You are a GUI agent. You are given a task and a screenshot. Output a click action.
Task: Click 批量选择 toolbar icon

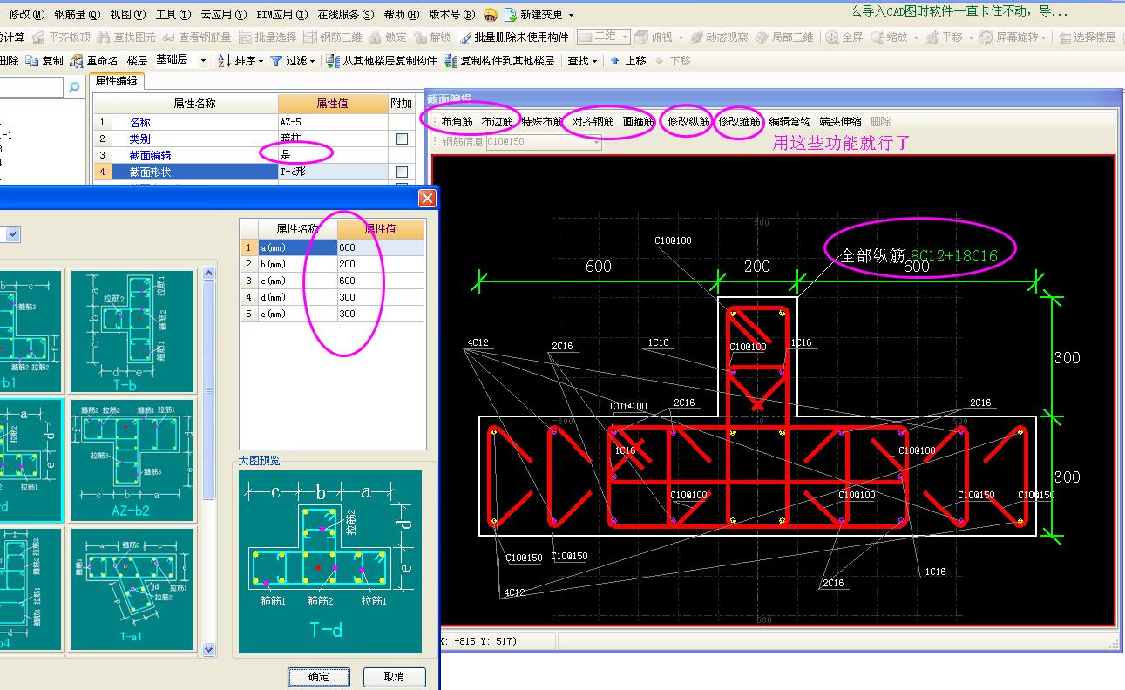tap(244, 37)
